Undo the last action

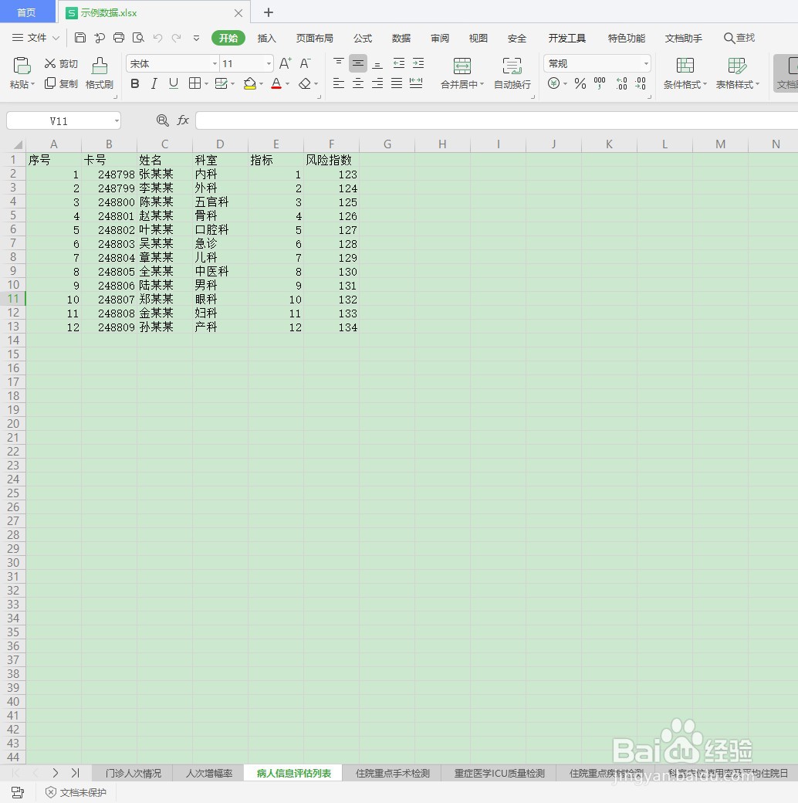(x=157, y=37)
